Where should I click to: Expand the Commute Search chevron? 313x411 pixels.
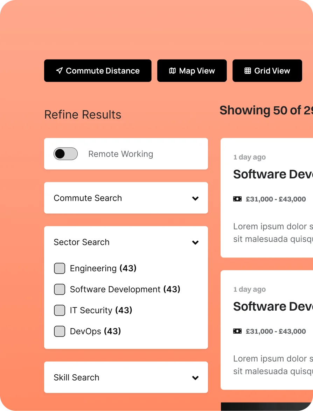[195, 198]
